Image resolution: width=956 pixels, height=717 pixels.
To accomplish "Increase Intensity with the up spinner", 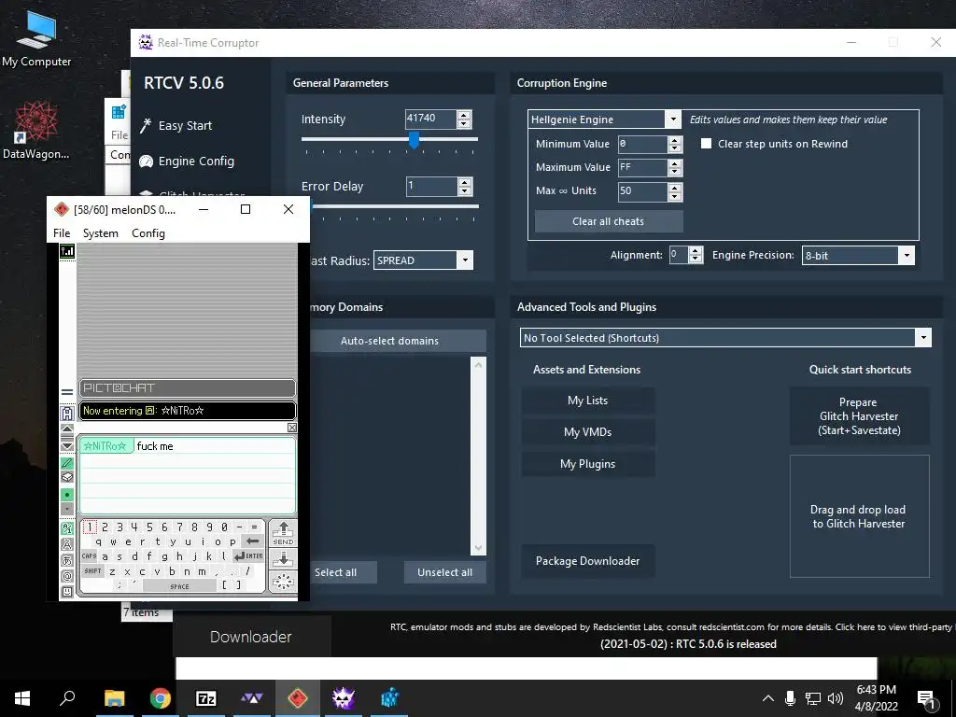I will [x=464, y=115].
